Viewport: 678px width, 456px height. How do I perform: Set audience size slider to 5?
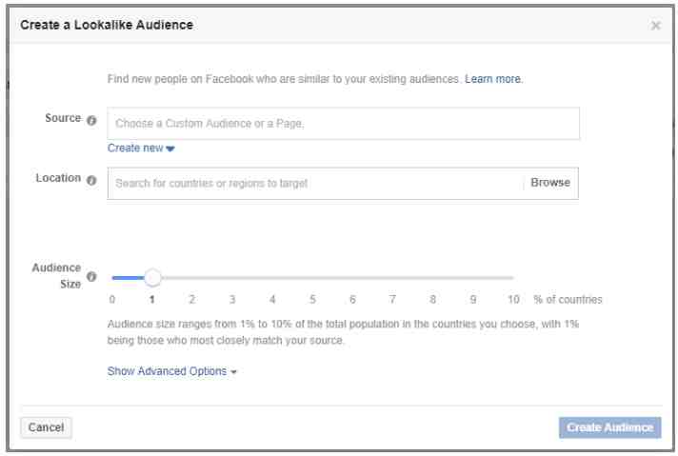tap(312, 278)
